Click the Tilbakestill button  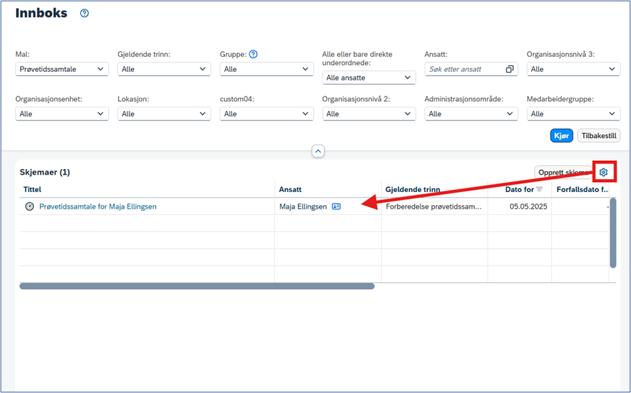(599, 136)
